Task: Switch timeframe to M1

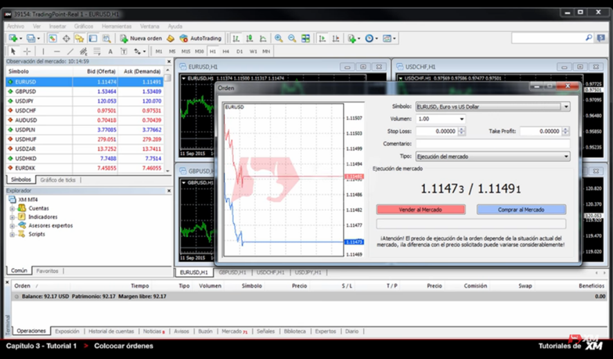Action: tap(158, 51)
